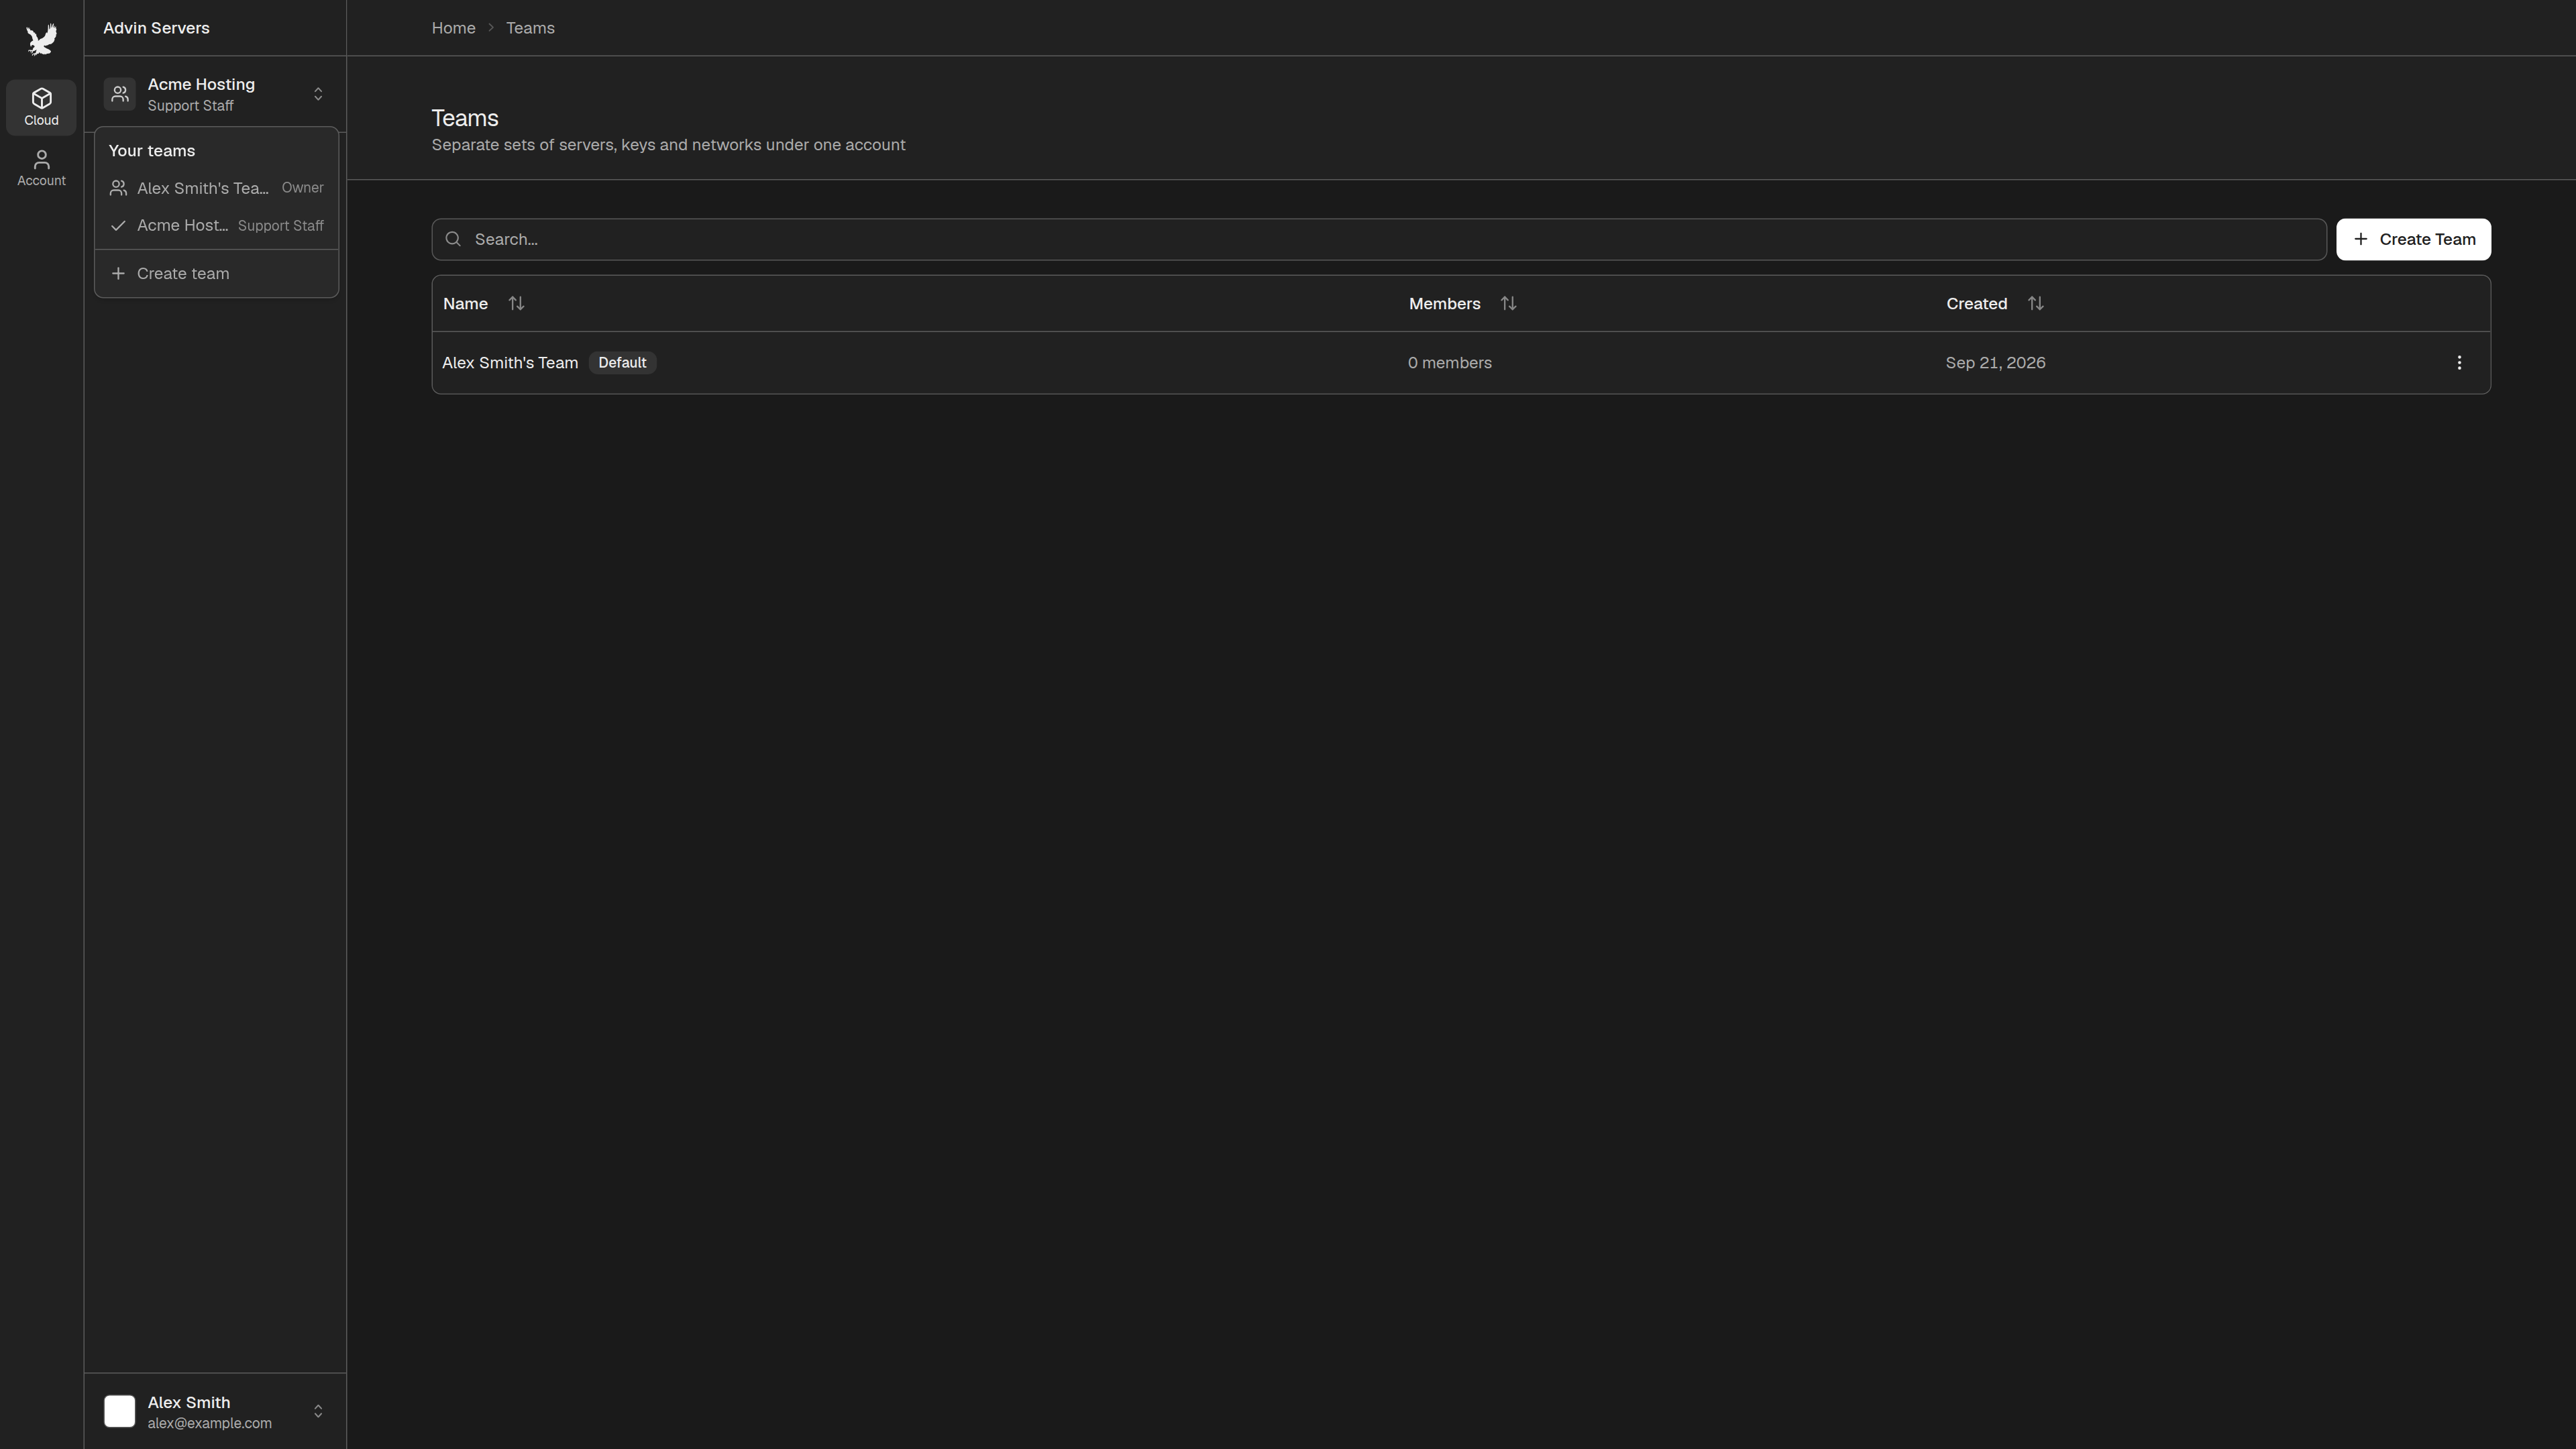
Task: Open the Account section
Action: tap(41, 168)
